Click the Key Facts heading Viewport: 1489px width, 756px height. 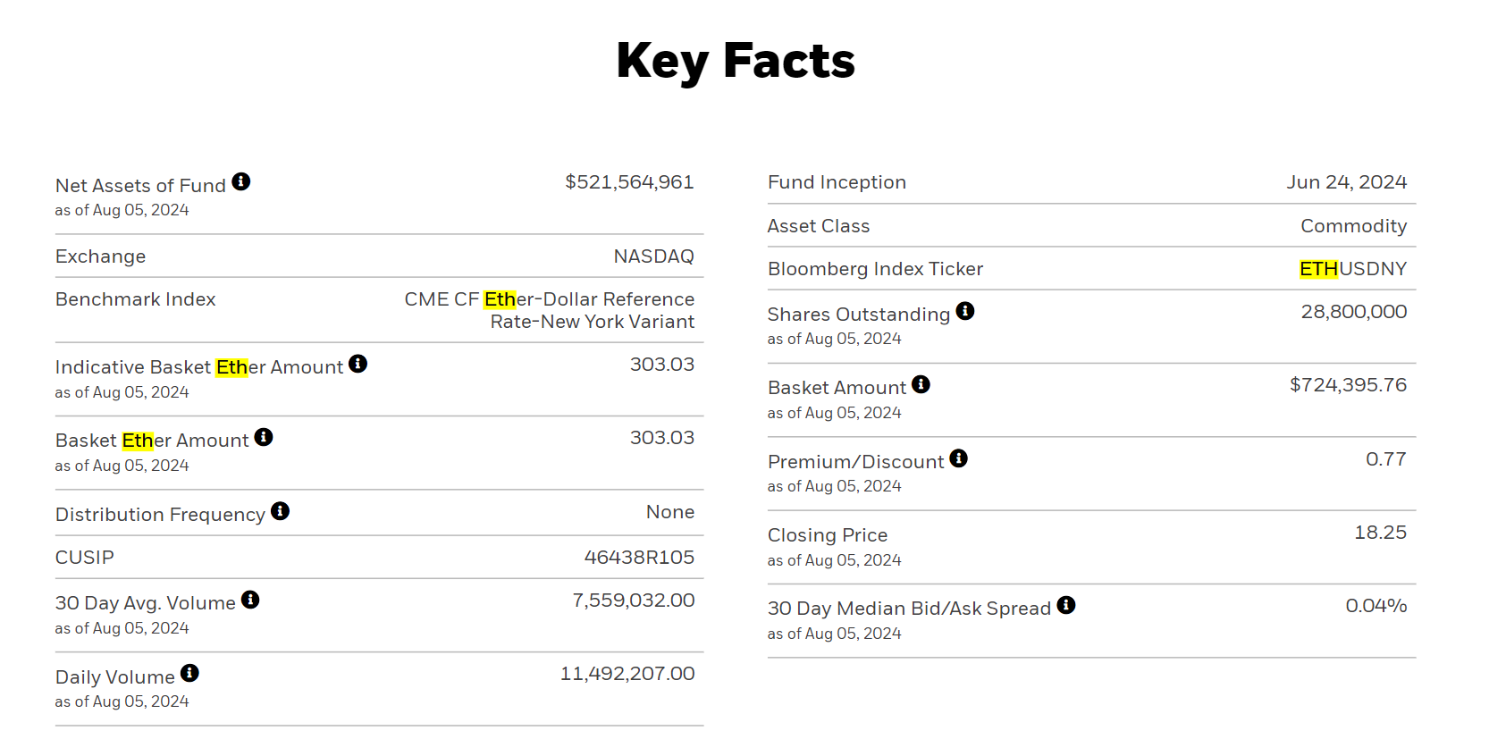[735, 61]
